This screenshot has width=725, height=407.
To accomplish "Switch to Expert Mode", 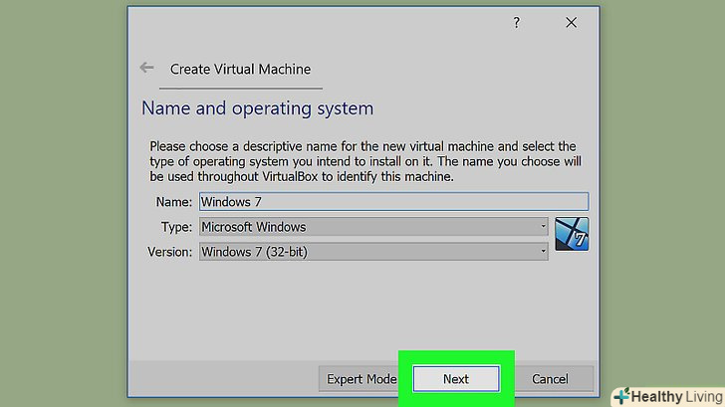I will [x=361, y=379].
